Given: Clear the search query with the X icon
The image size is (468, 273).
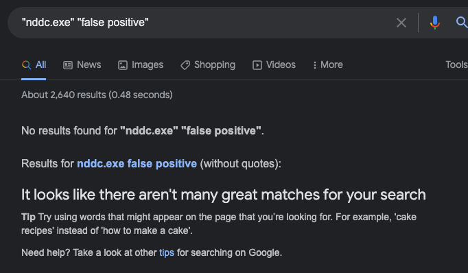Looking at the screenshot, I should point(401,23).
